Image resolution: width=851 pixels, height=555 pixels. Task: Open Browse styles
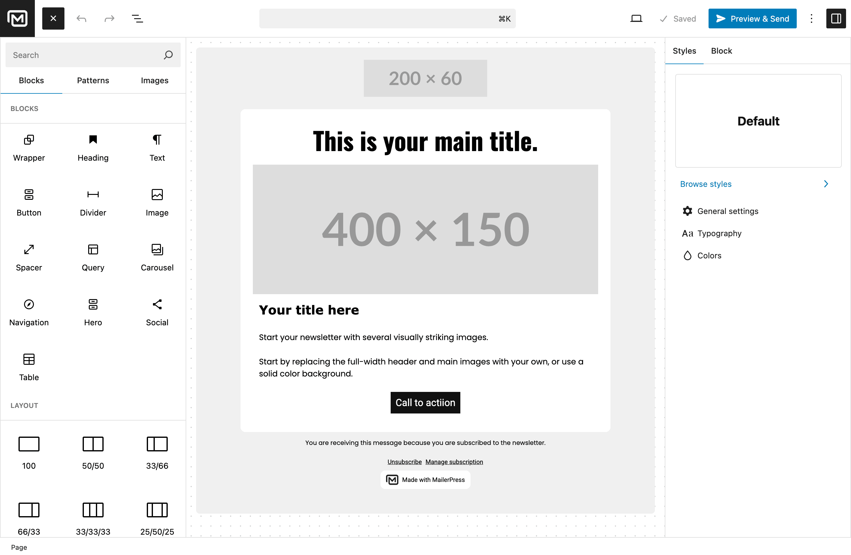click(x=705, y=184)
